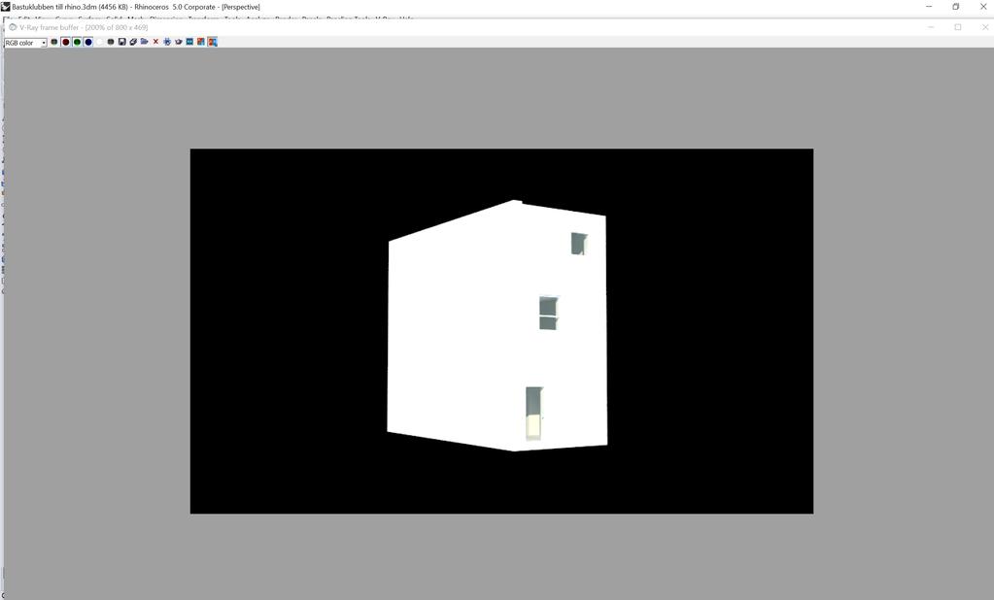This screenshot has height=600, width=994.
Task: Maximize the V-Ray frame buffer window
Action: pyautogui.click(x=958, y=27)
